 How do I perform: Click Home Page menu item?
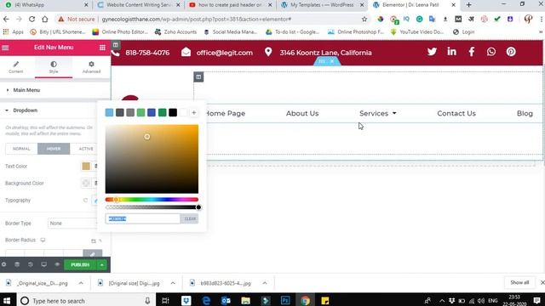click(x=225, y=113)
